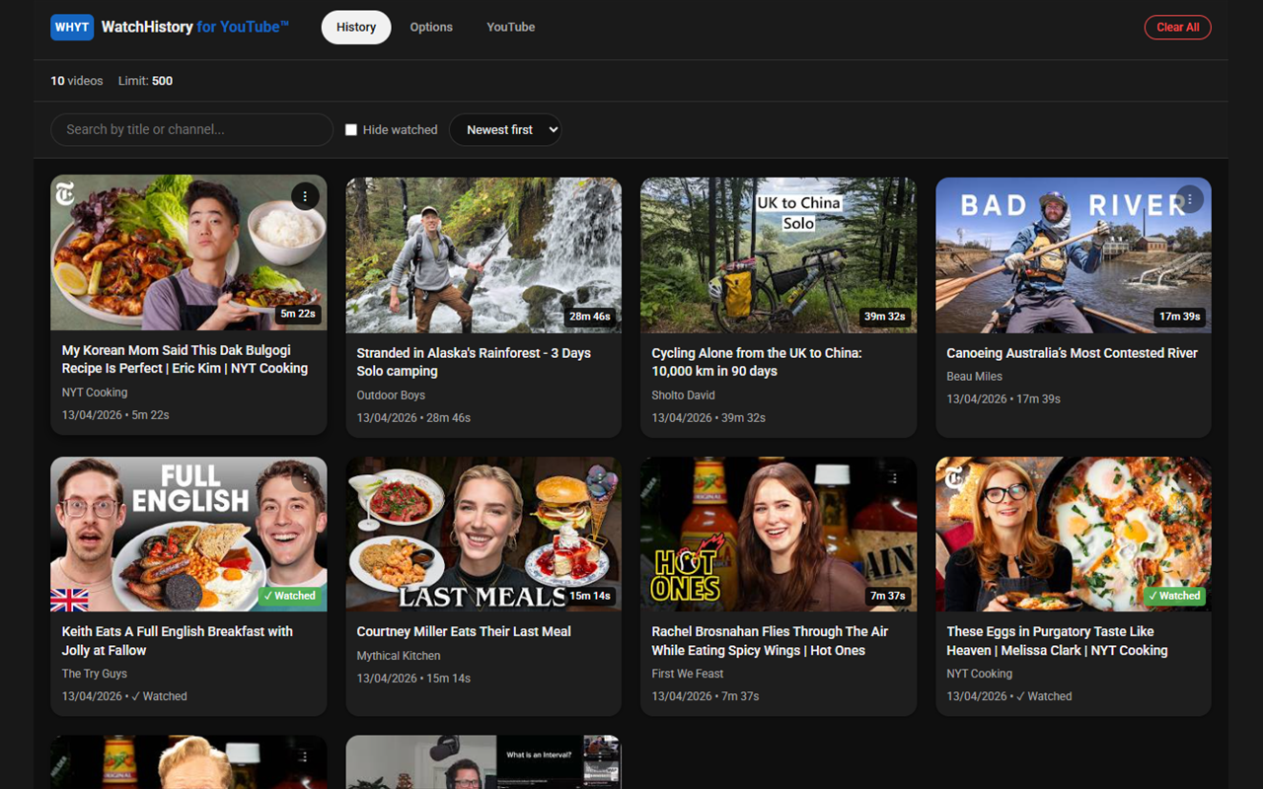Click NYT Cooking channel under Eggs in Purgatory
Screen dimensions: 1263x789
click(980, 674)
